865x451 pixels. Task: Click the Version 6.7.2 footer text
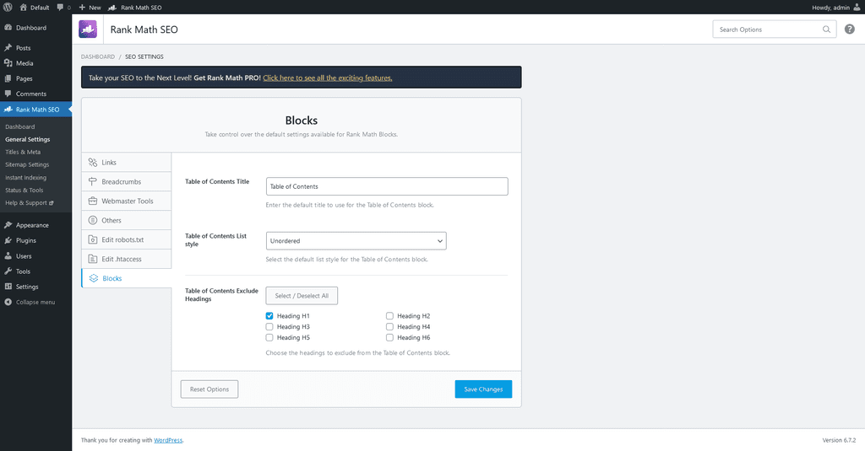(839, 441)
